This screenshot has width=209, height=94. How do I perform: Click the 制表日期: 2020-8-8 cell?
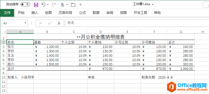point(154,77)
